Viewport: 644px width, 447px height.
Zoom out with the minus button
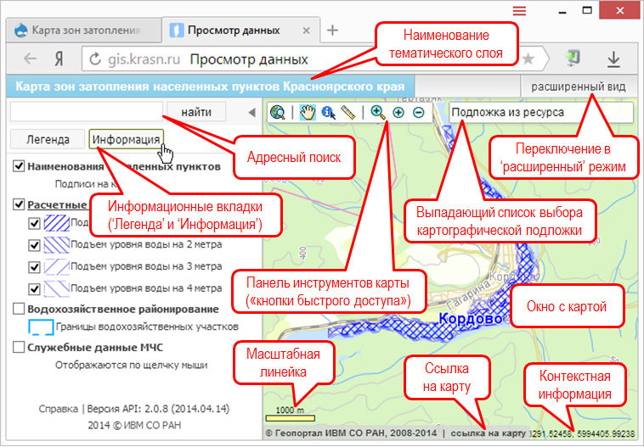[x=418, y=112]
